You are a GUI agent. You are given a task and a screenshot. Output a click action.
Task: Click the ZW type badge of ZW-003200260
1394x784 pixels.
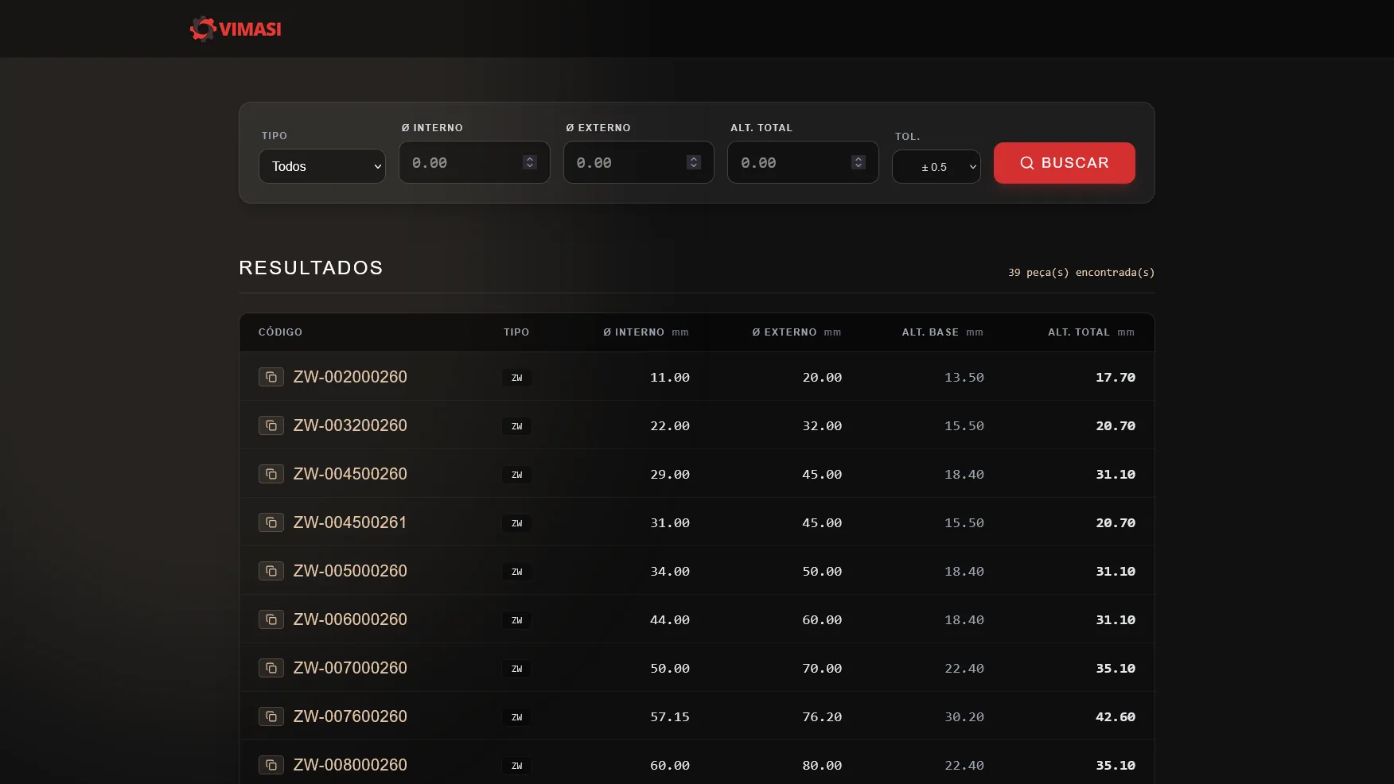(516, 426)
